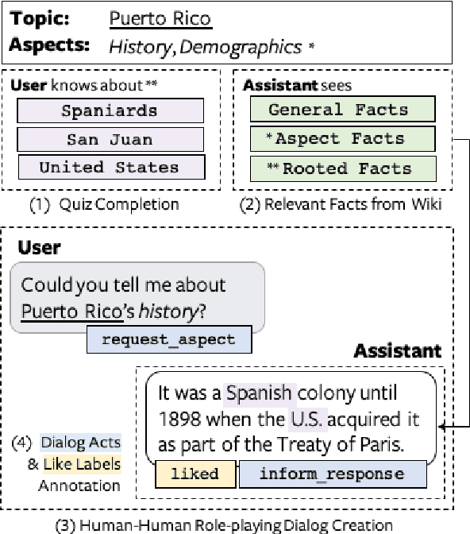Click the 'User knows about' heading
This screenshot has height=534, width=470.
point(83,85)
